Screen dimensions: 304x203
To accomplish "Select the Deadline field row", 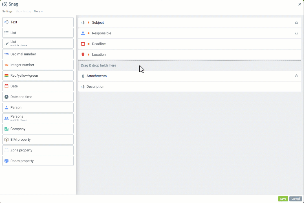I will [x=190, y=44].
